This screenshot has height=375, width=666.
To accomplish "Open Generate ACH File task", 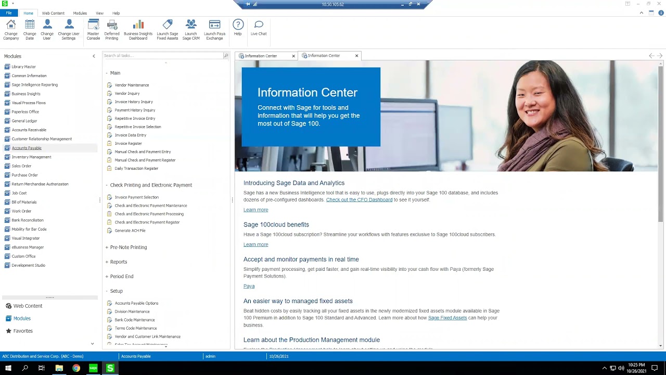I will pos(130,231).
